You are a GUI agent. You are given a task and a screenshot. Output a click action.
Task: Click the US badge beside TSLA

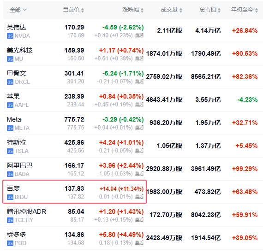tap(10, 151)
